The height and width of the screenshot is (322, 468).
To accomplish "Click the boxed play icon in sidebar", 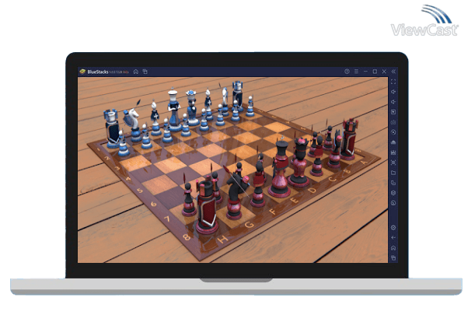I will click(393, 112).
